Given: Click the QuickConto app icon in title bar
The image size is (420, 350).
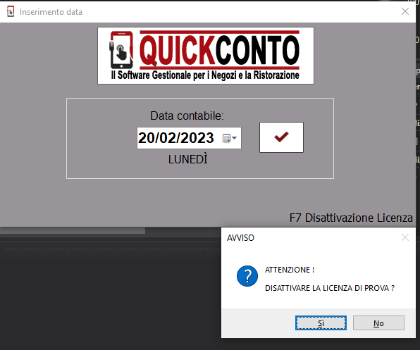Looking at the screenshot, I should coord(11,12).
